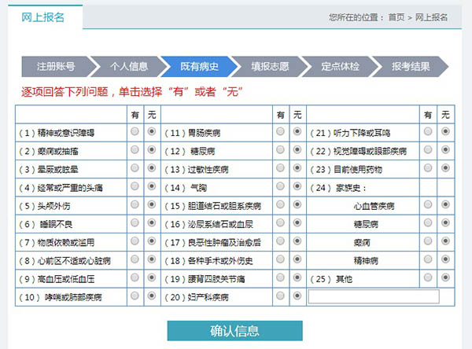The width and height of the screenshot is (472, 349).
Task: Jump to the 填报志愿 step
Action: tap(270, 66)
